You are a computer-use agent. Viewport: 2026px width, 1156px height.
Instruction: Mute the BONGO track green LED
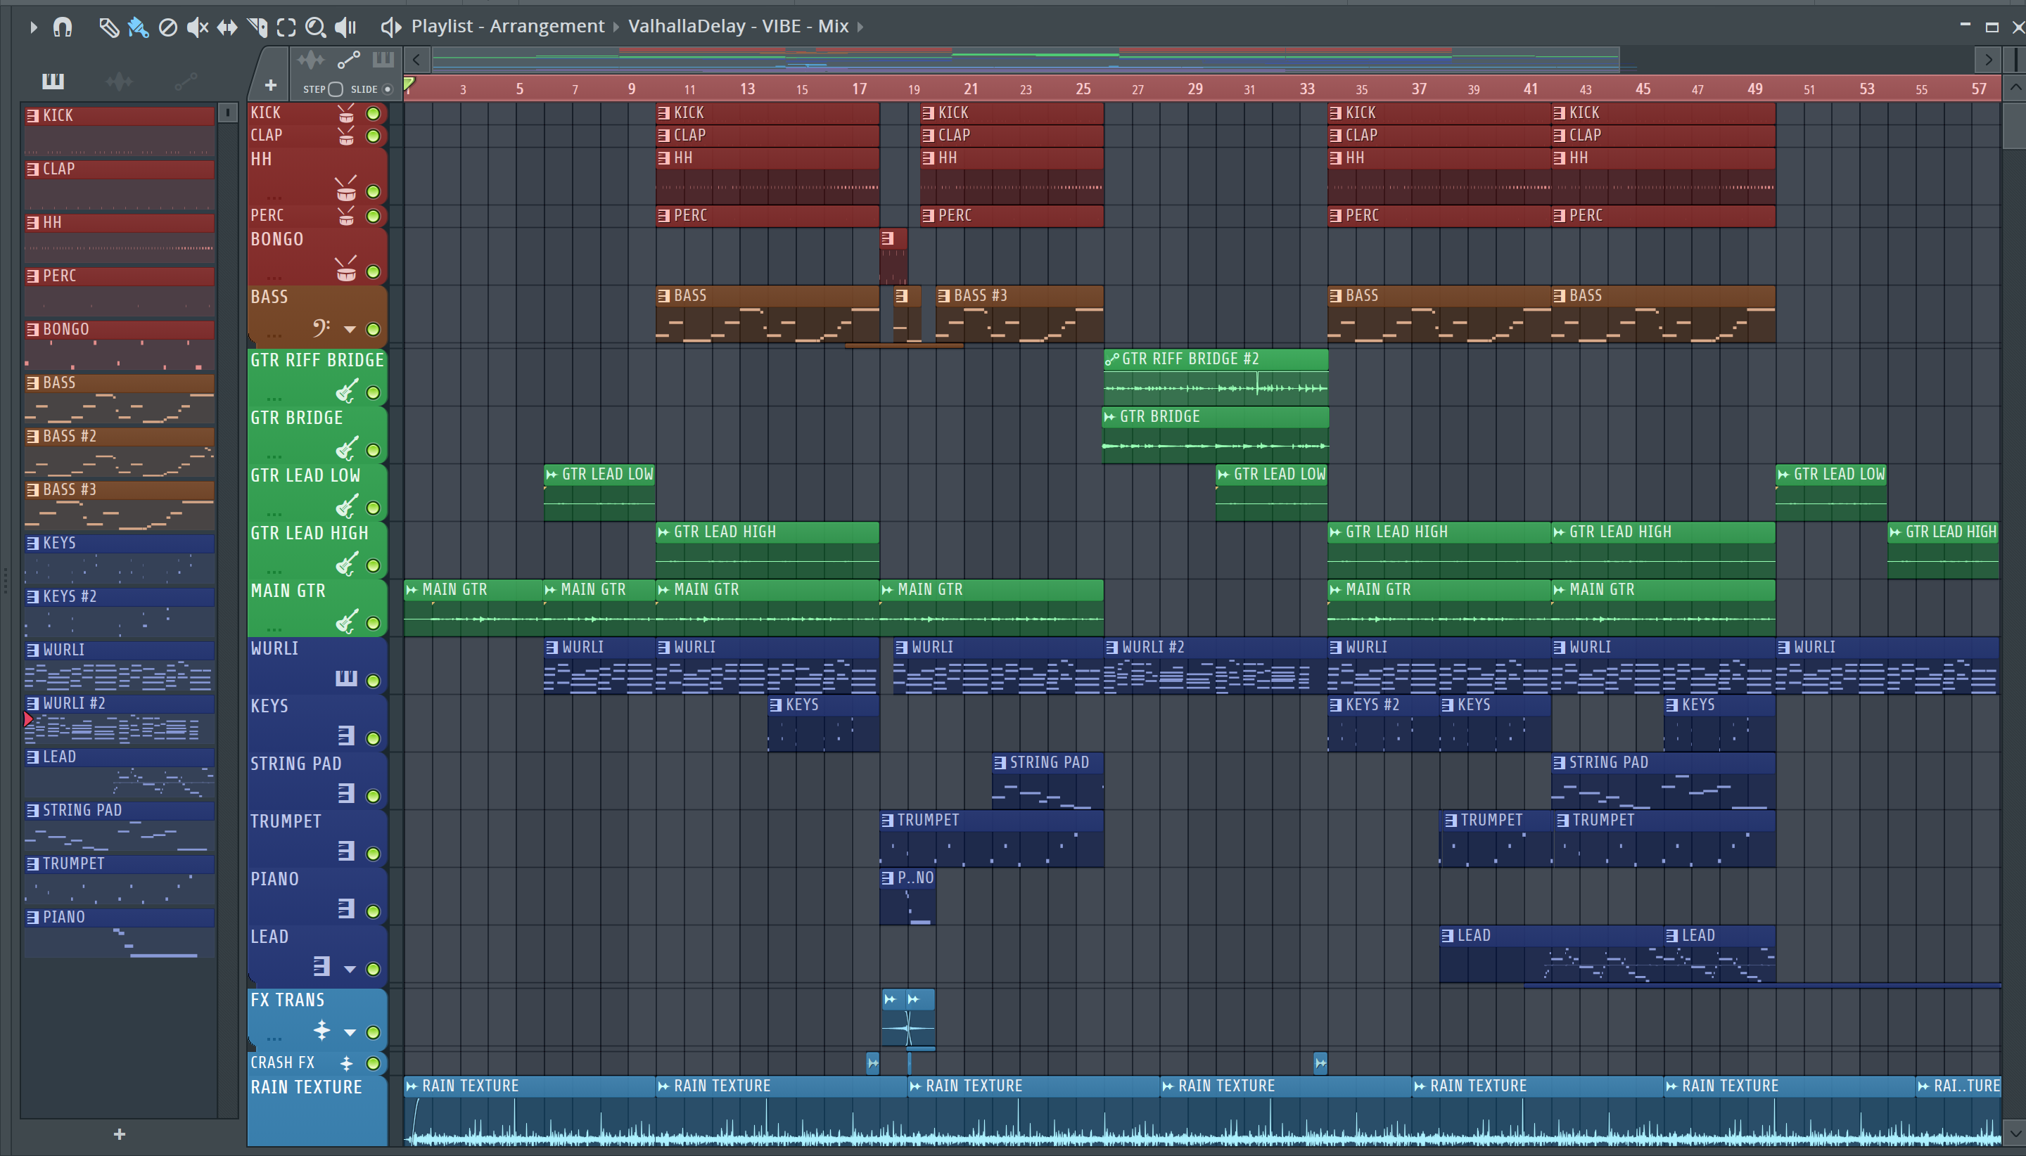(x=372, y=271)
